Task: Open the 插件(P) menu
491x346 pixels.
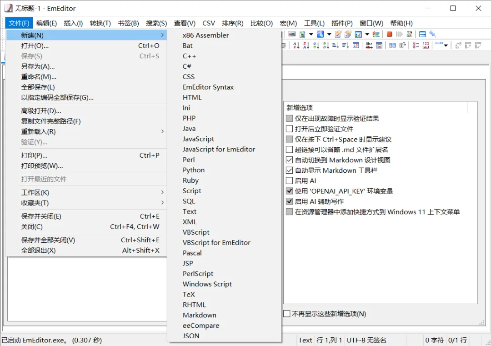Action: (x=342, y=23)
